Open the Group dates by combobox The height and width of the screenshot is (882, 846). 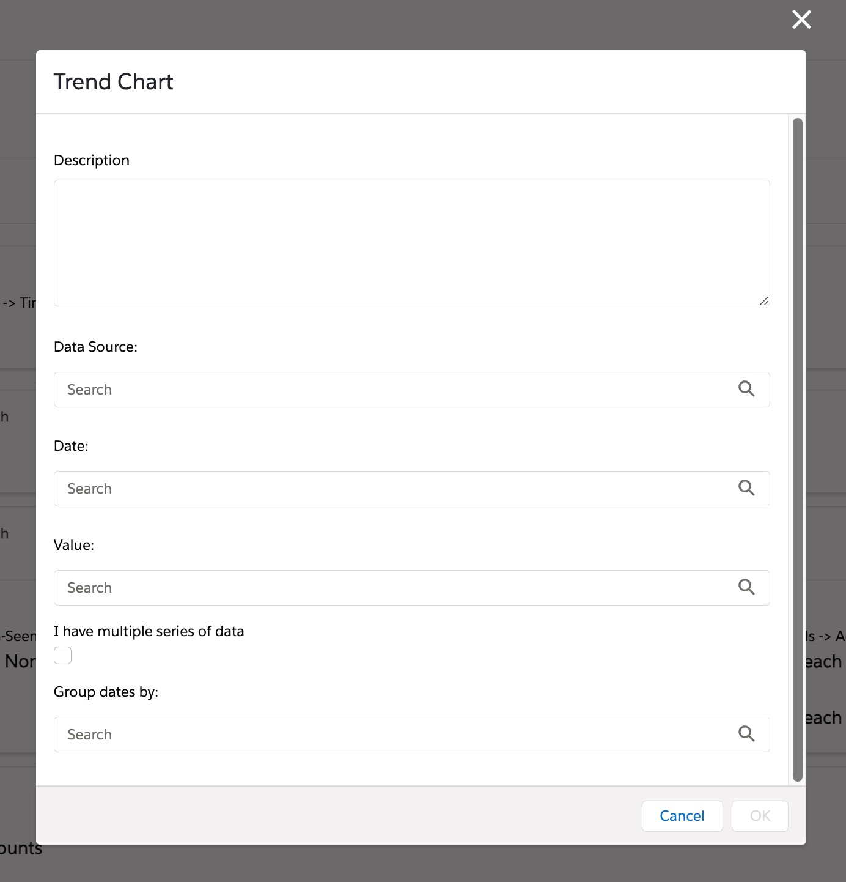(391, 735)
